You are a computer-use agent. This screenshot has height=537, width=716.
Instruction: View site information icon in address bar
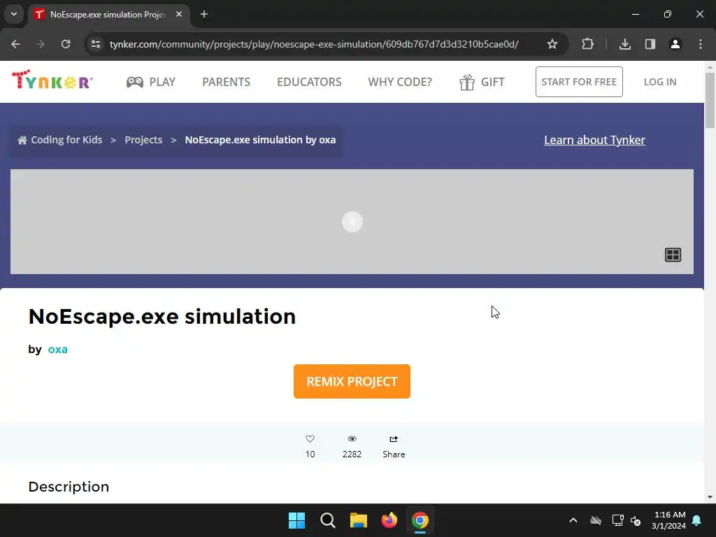coord(96,44)
